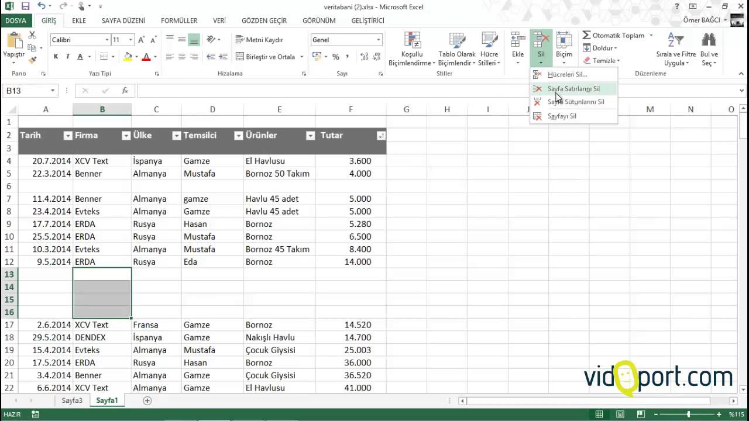Click the accounting number format icon
The width and height of the screenshot is (749, 421).
[x=317, y=57]
